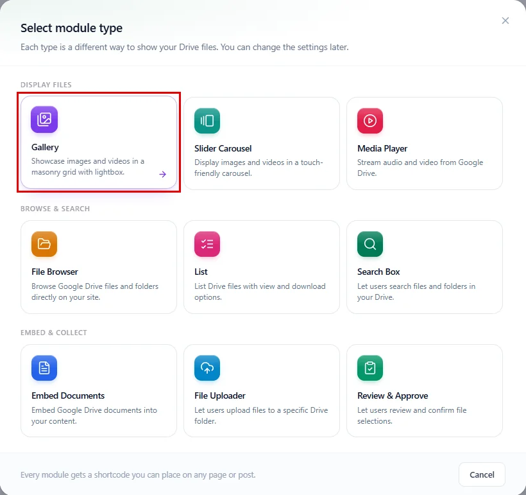The image size is (526, 495).
Task: Click 'Let users search files' description
Action: pyautogui.click(x=416, y=291)
